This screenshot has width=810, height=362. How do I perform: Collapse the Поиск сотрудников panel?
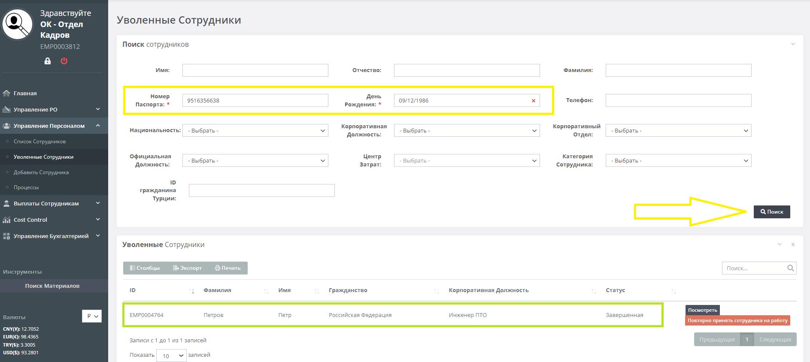(x=793, y=44)
